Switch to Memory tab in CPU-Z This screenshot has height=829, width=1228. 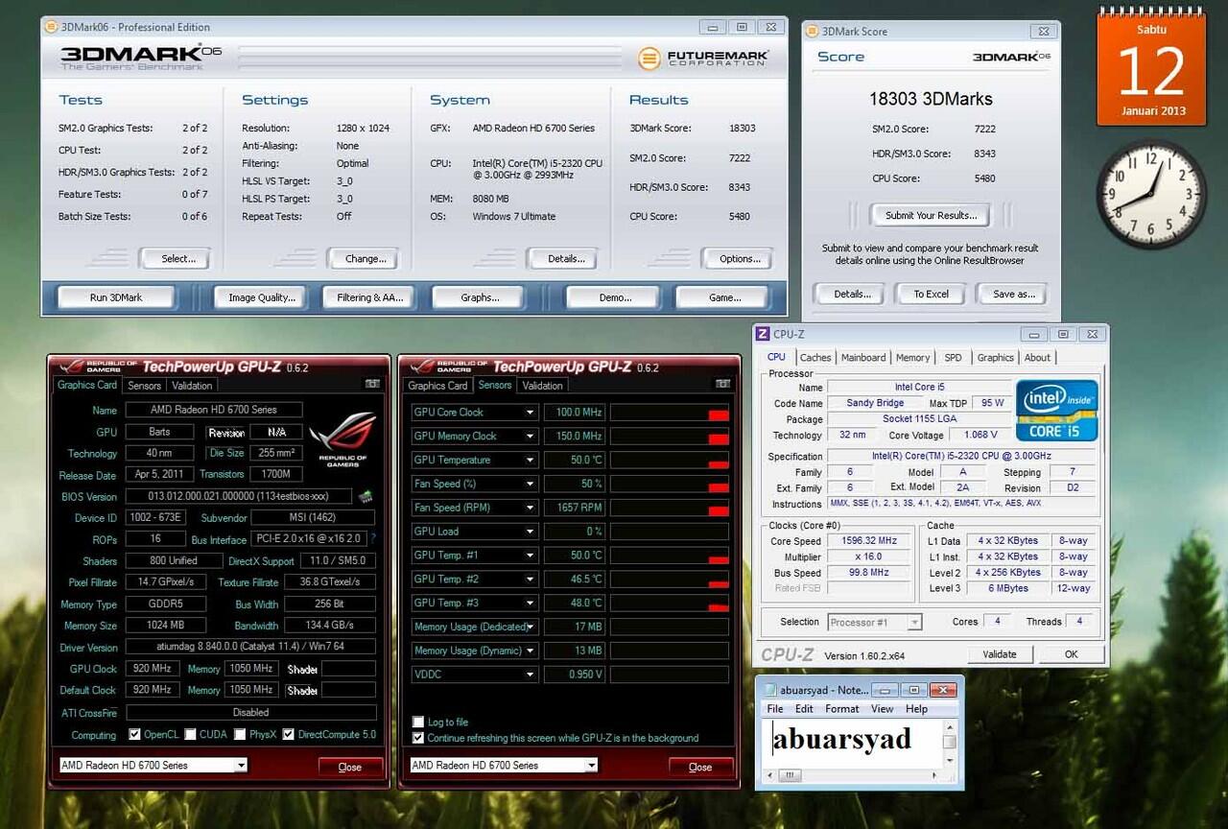912,358
